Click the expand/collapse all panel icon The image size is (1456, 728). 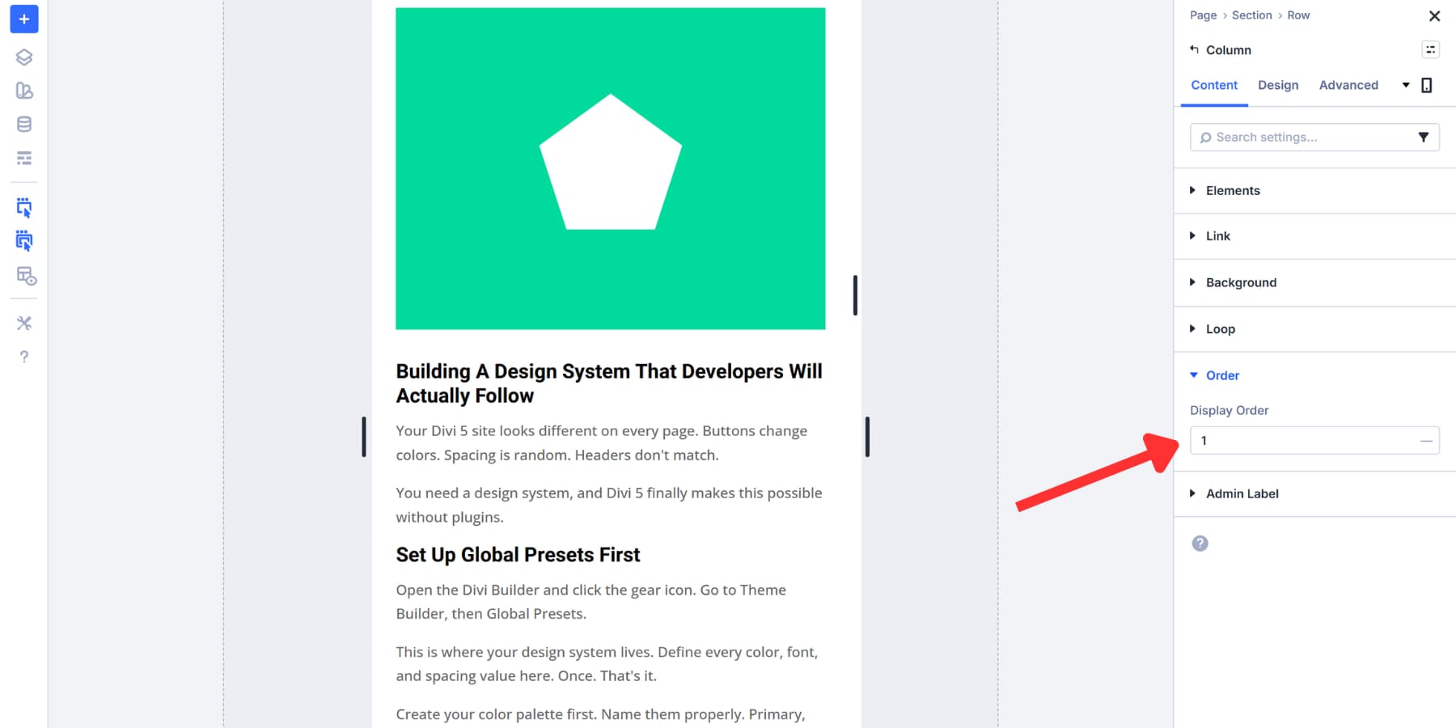pos(1431,49)
